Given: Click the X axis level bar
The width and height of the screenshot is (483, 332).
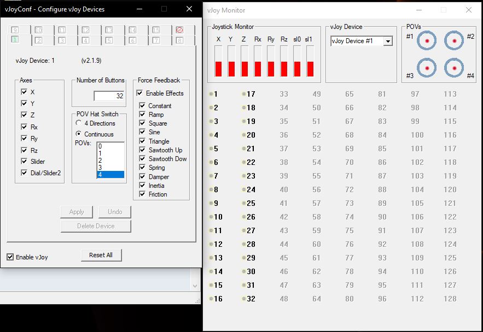Looking at the screenshot, I should click(218, 61).
